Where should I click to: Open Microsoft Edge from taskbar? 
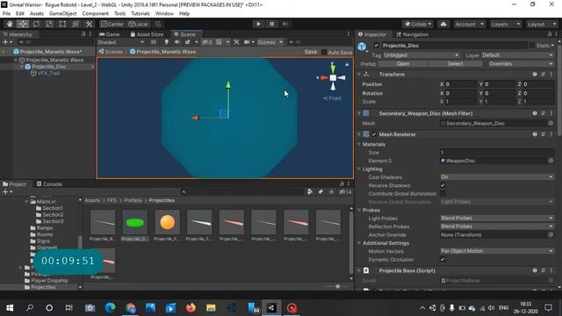tap(111, 308)
